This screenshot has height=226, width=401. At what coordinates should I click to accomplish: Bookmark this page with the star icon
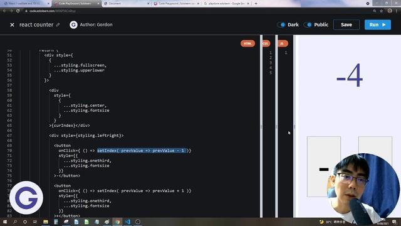pyautogui.click(x=382, y=11)
